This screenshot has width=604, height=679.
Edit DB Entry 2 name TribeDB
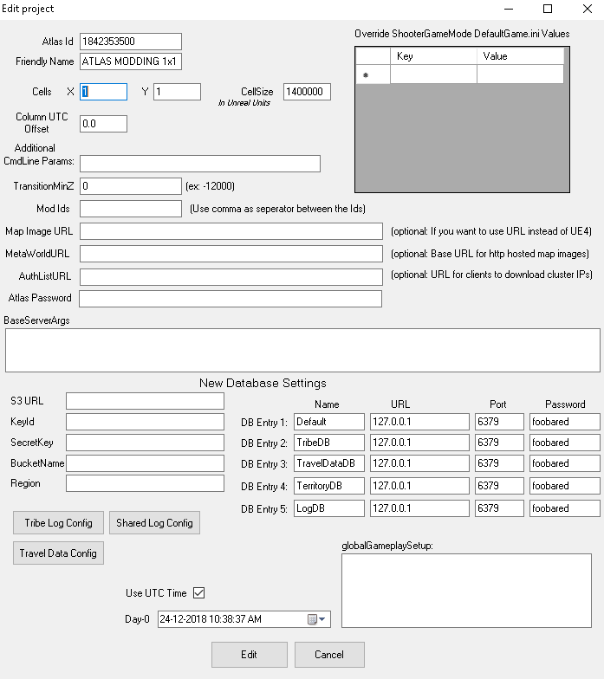(x=329, y=443)
